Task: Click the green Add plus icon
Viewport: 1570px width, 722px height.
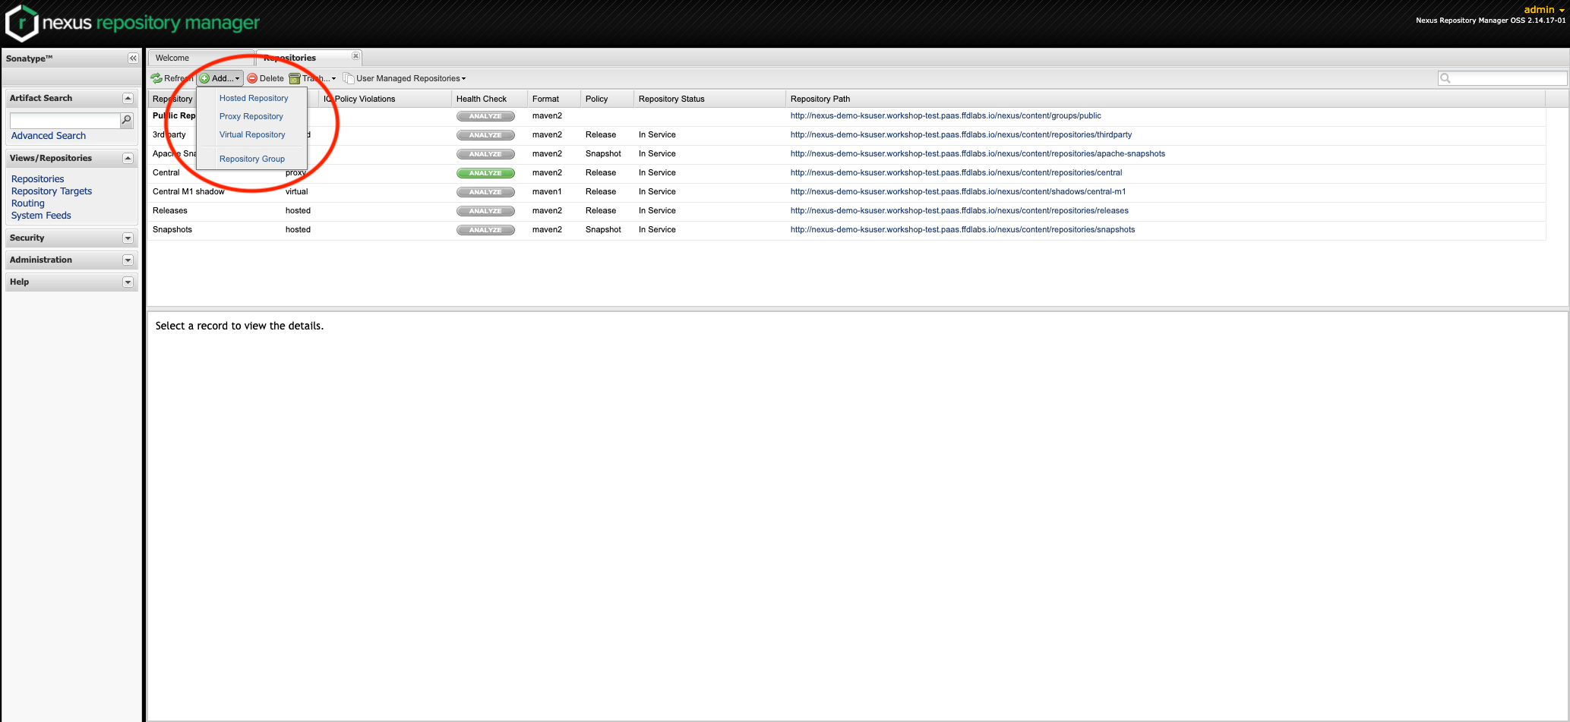Action: pyautogui.click(x=204, y=78)
